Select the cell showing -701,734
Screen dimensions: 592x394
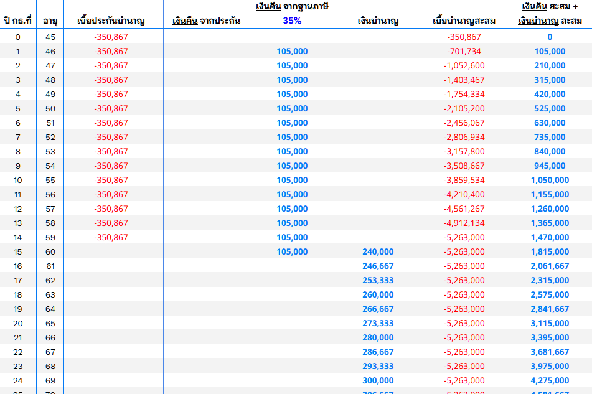tap(464, 51)
